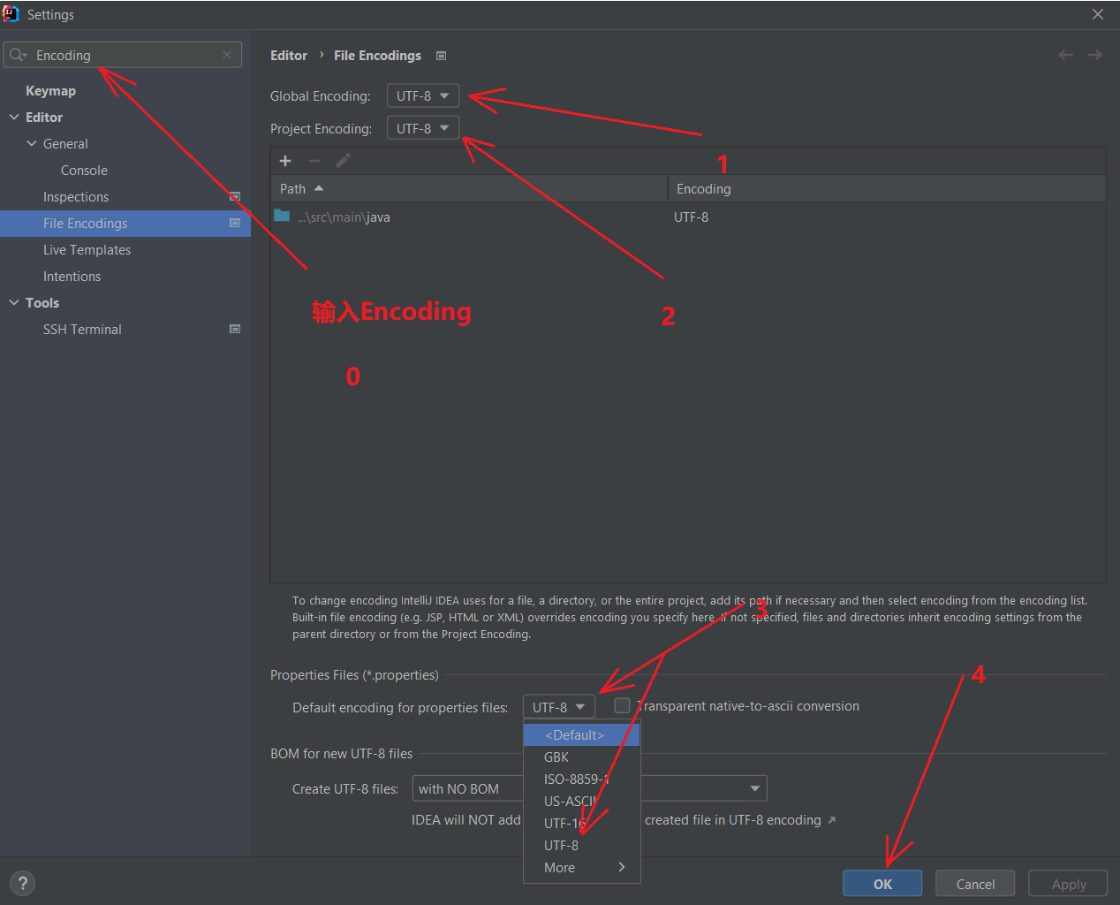Viewport: 1120px width, 905px height.
Task: Click project icon next to File Encodings title
Action: click(441, 56)
